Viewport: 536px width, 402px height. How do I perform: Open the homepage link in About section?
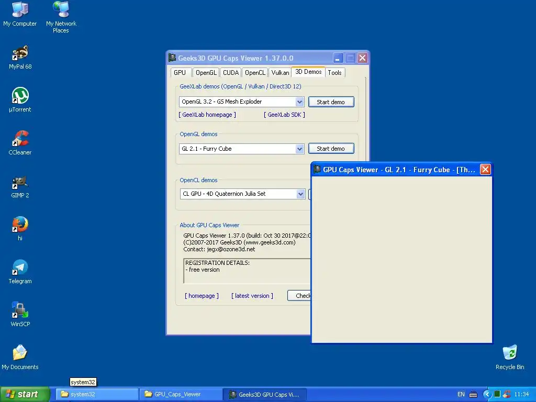point(202,296)
